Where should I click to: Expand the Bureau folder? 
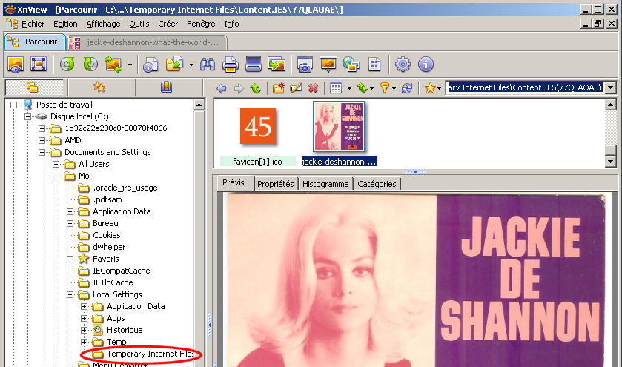70,223
